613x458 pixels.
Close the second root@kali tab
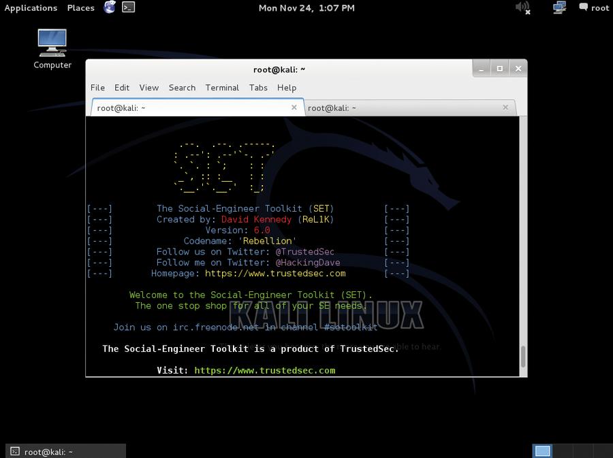[x=505, y=108]
